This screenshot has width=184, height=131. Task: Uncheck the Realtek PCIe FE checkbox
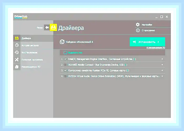(65, 70)
